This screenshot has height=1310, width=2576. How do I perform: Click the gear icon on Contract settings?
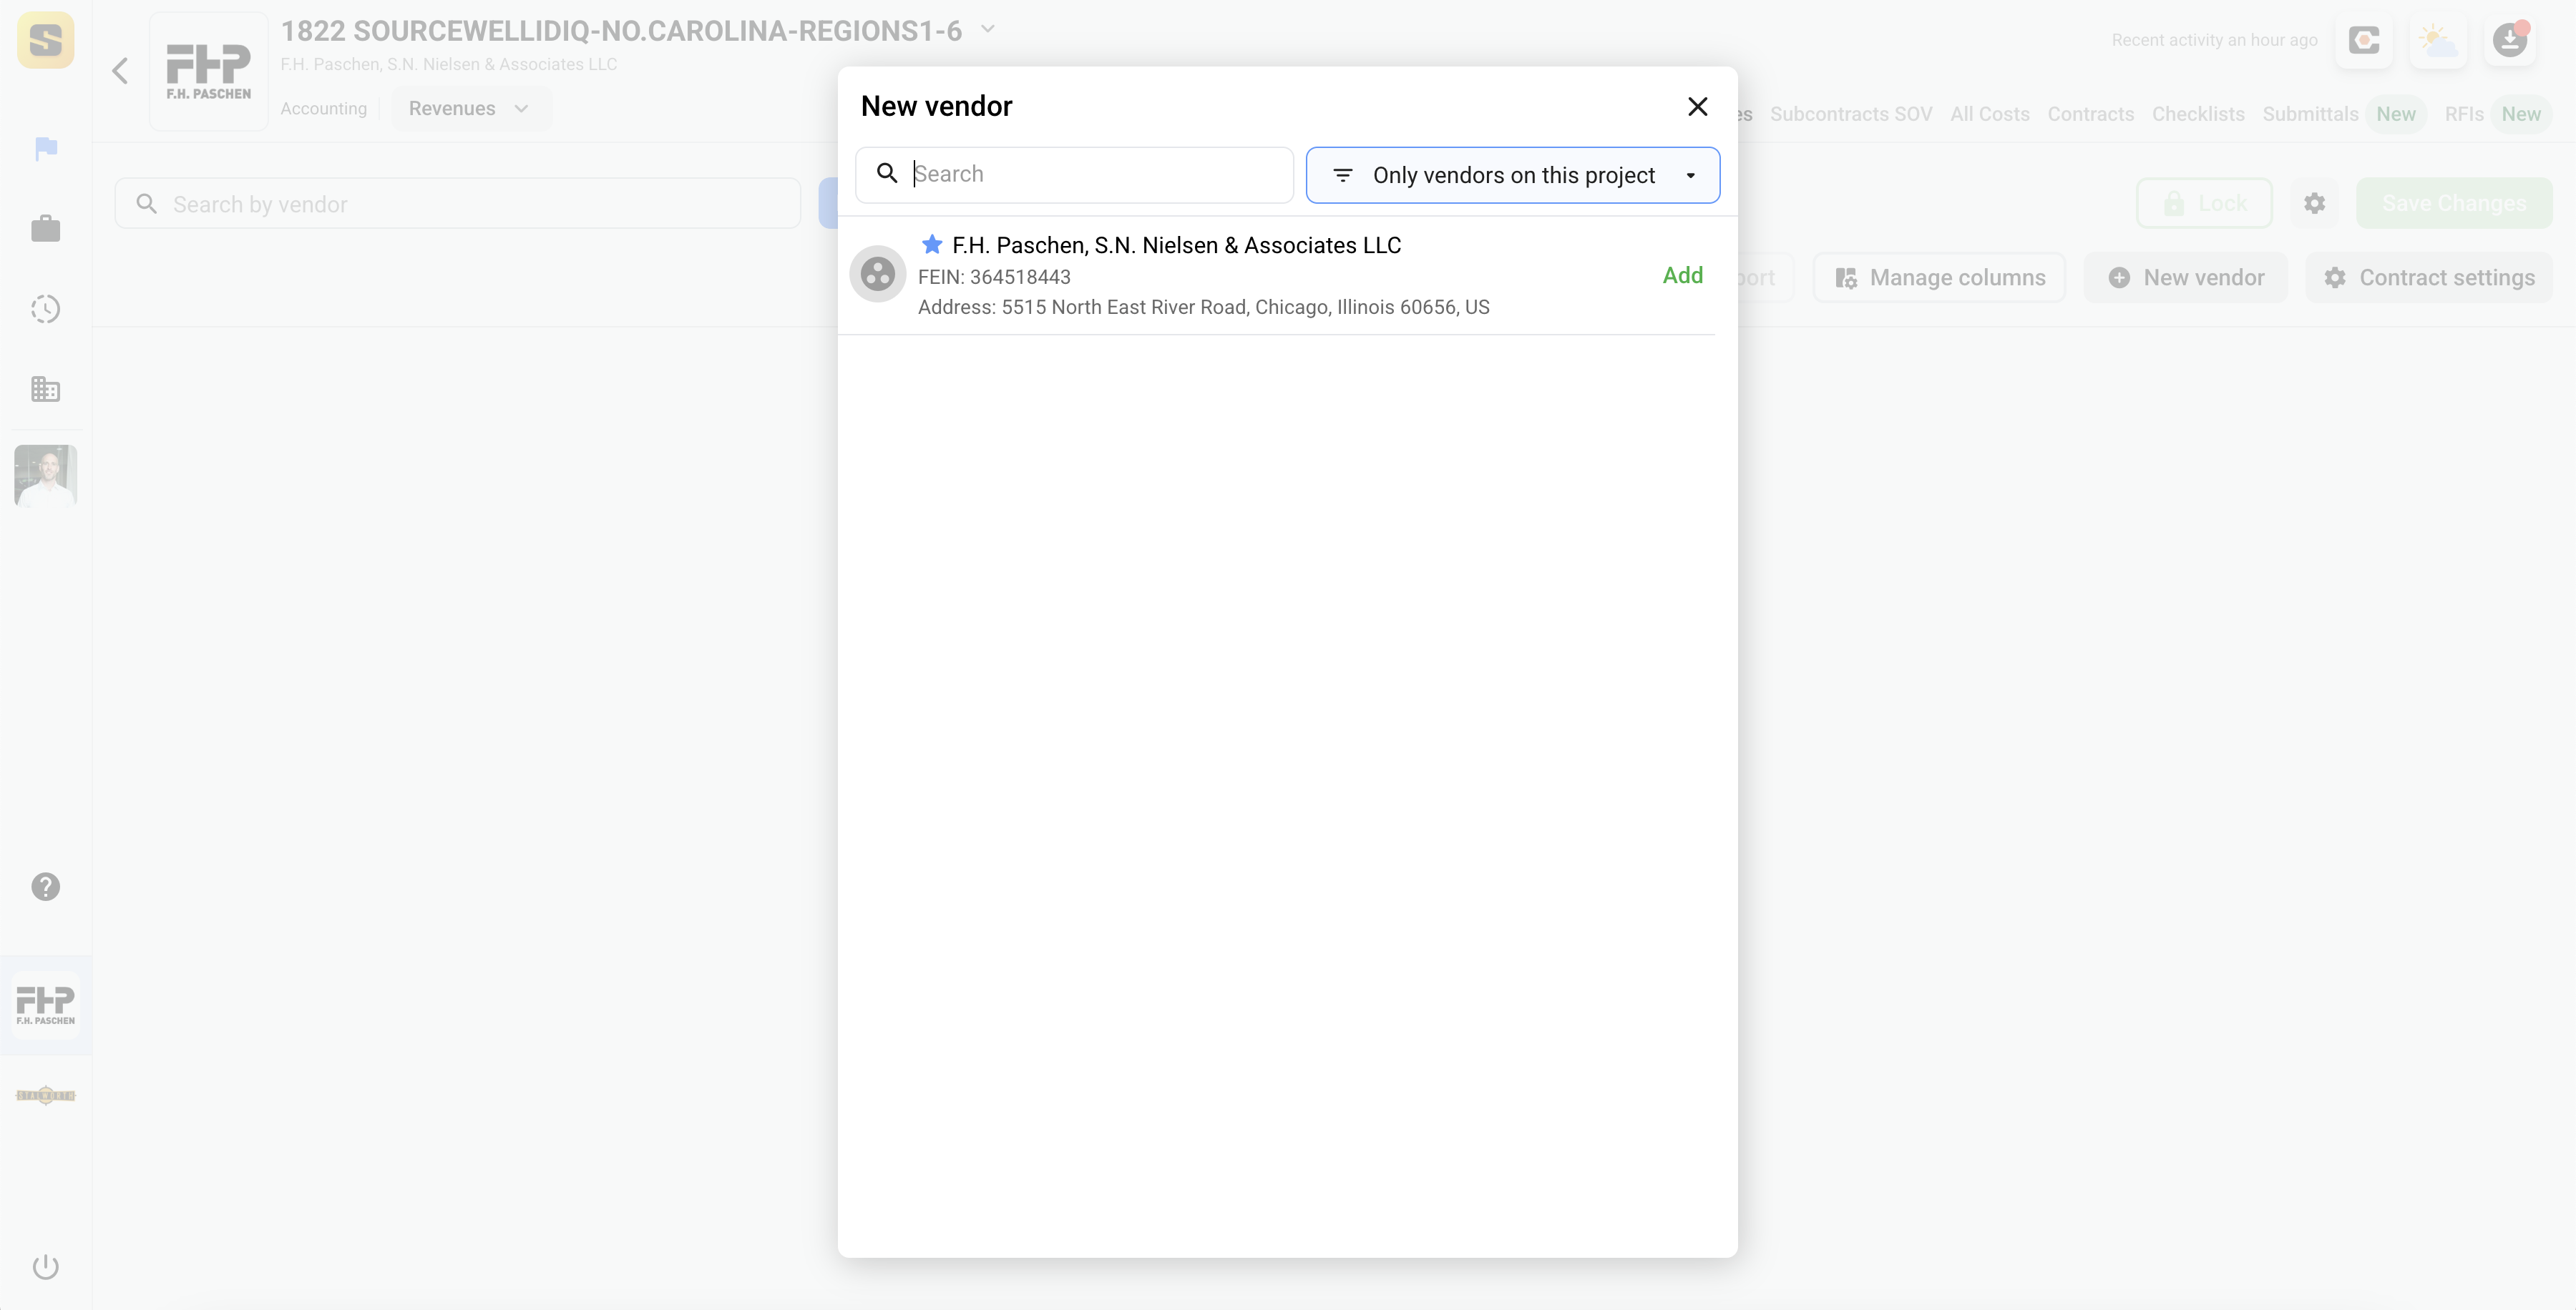pos(2335,277)
